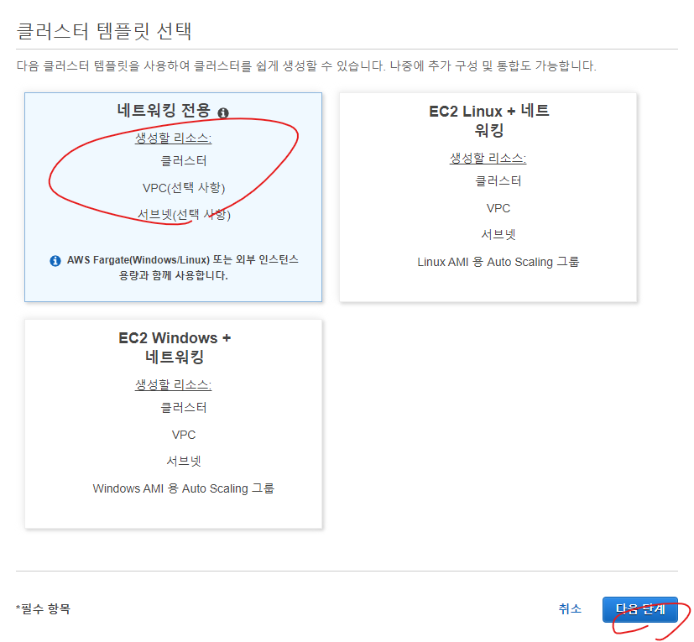Click 서브넷 text in EC2 Linux card

(498, 235)
